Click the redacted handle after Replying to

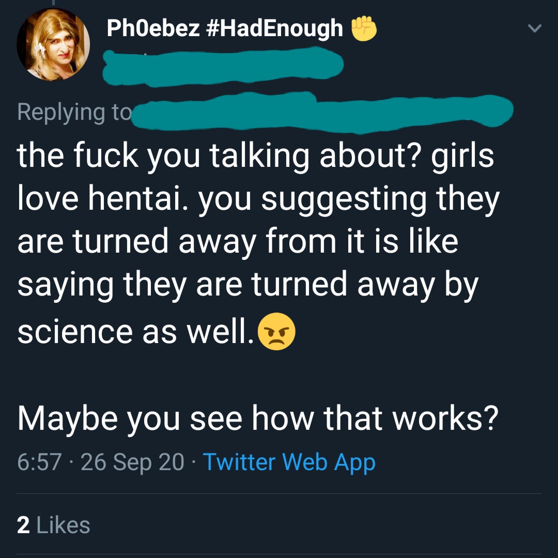pyautogui.click(x=320, y=111)
